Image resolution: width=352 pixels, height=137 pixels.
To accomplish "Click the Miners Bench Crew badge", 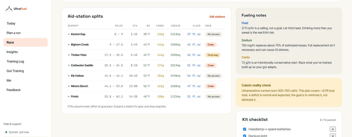I will tap(210, 86).
